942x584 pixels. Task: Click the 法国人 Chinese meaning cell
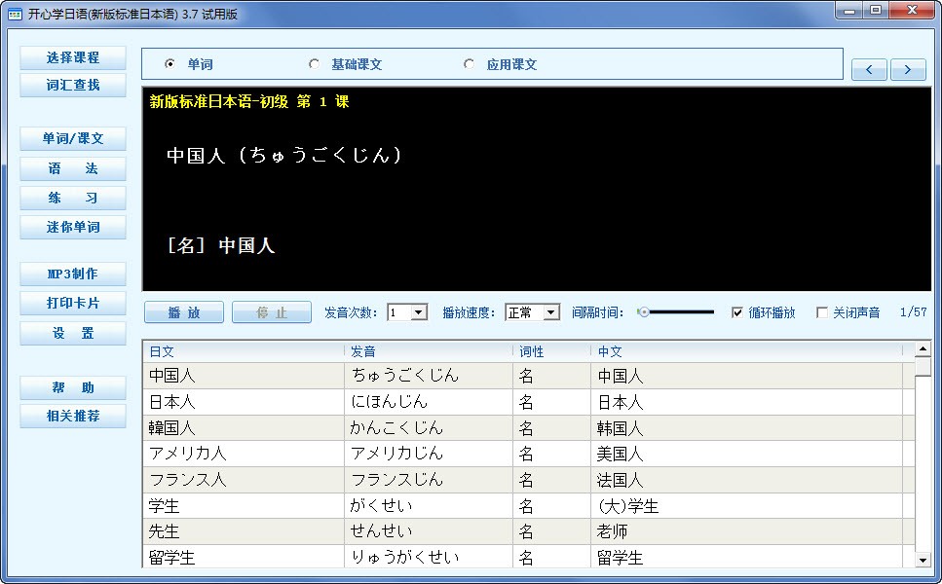coord(747,480)
